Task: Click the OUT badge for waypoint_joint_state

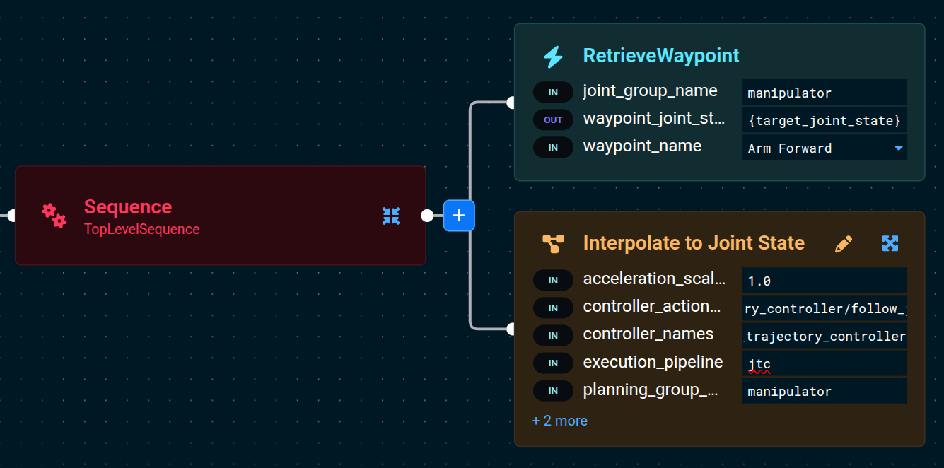Action: coord(553,120)
